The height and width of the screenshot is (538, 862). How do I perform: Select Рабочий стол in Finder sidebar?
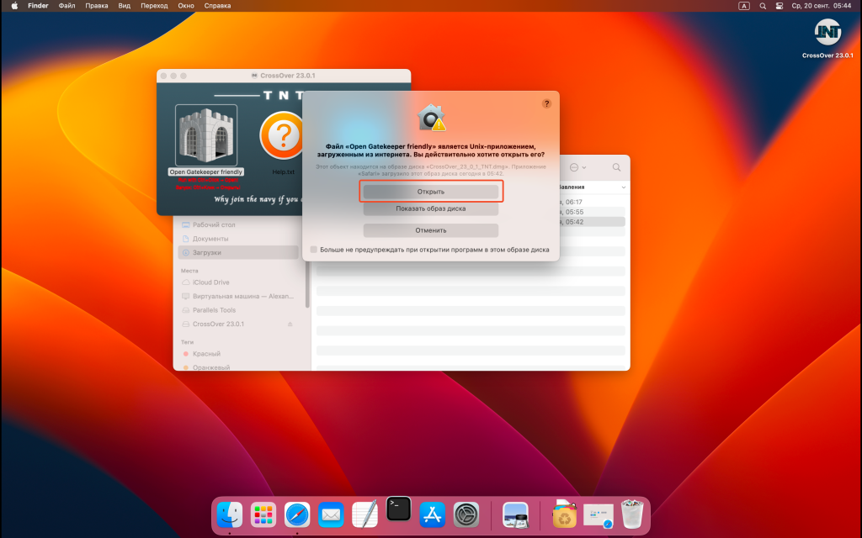click(x=238, y=224)
